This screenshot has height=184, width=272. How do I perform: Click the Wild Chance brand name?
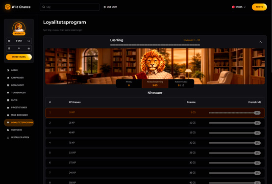click(21, 7)
